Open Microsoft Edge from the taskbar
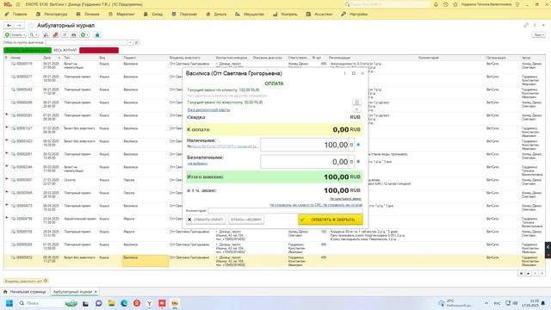Screen dimensions: 551x310 (x=124, y=303)
